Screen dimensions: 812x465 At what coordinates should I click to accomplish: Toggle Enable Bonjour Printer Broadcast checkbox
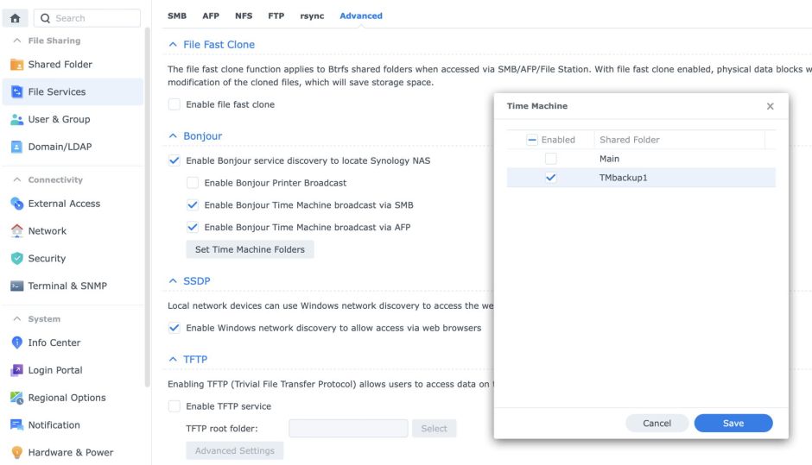(x=193, y=183)
